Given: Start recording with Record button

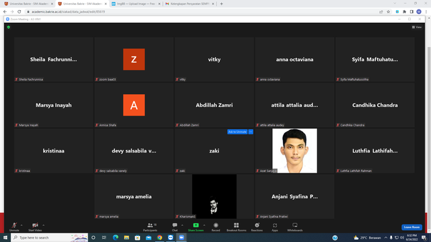Looking at the screenshot, I should [215, 227].
